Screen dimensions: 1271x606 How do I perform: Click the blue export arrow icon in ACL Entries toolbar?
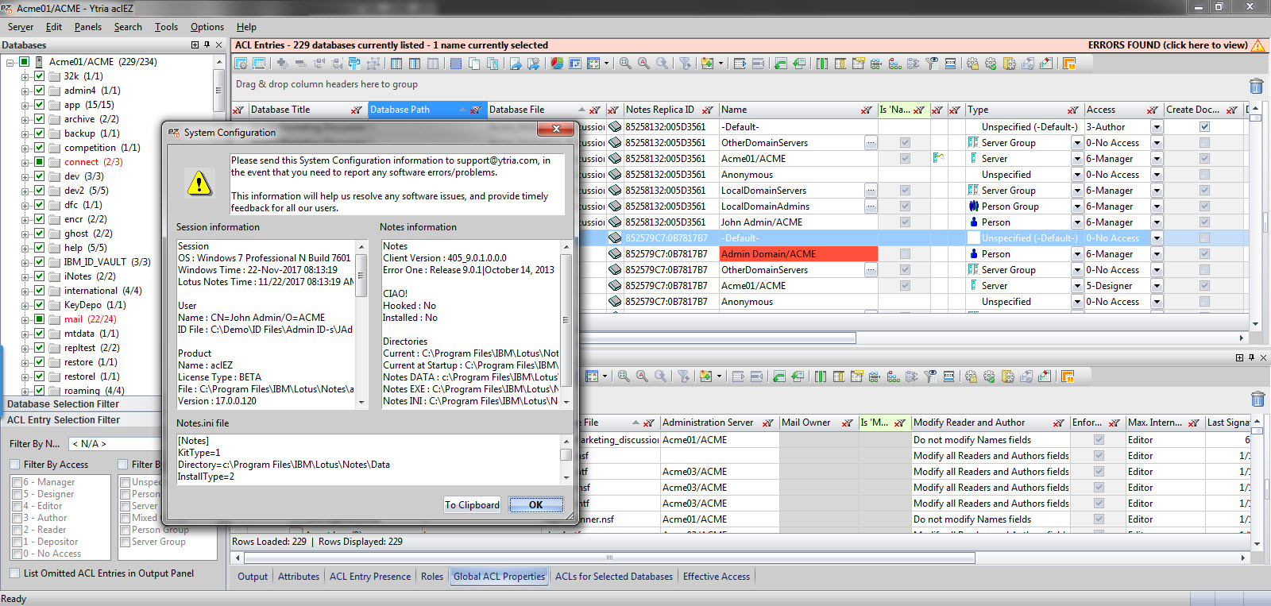tap(516, 64)
